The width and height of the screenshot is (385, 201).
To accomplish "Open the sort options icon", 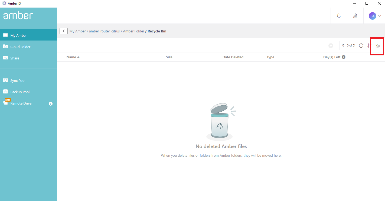I will [x=370, y=45].
